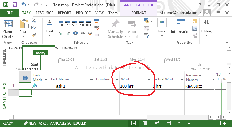Click New Tasks: Manually Scheduled status
This screenshot has width=232, height=127.
tap(55, 123)
